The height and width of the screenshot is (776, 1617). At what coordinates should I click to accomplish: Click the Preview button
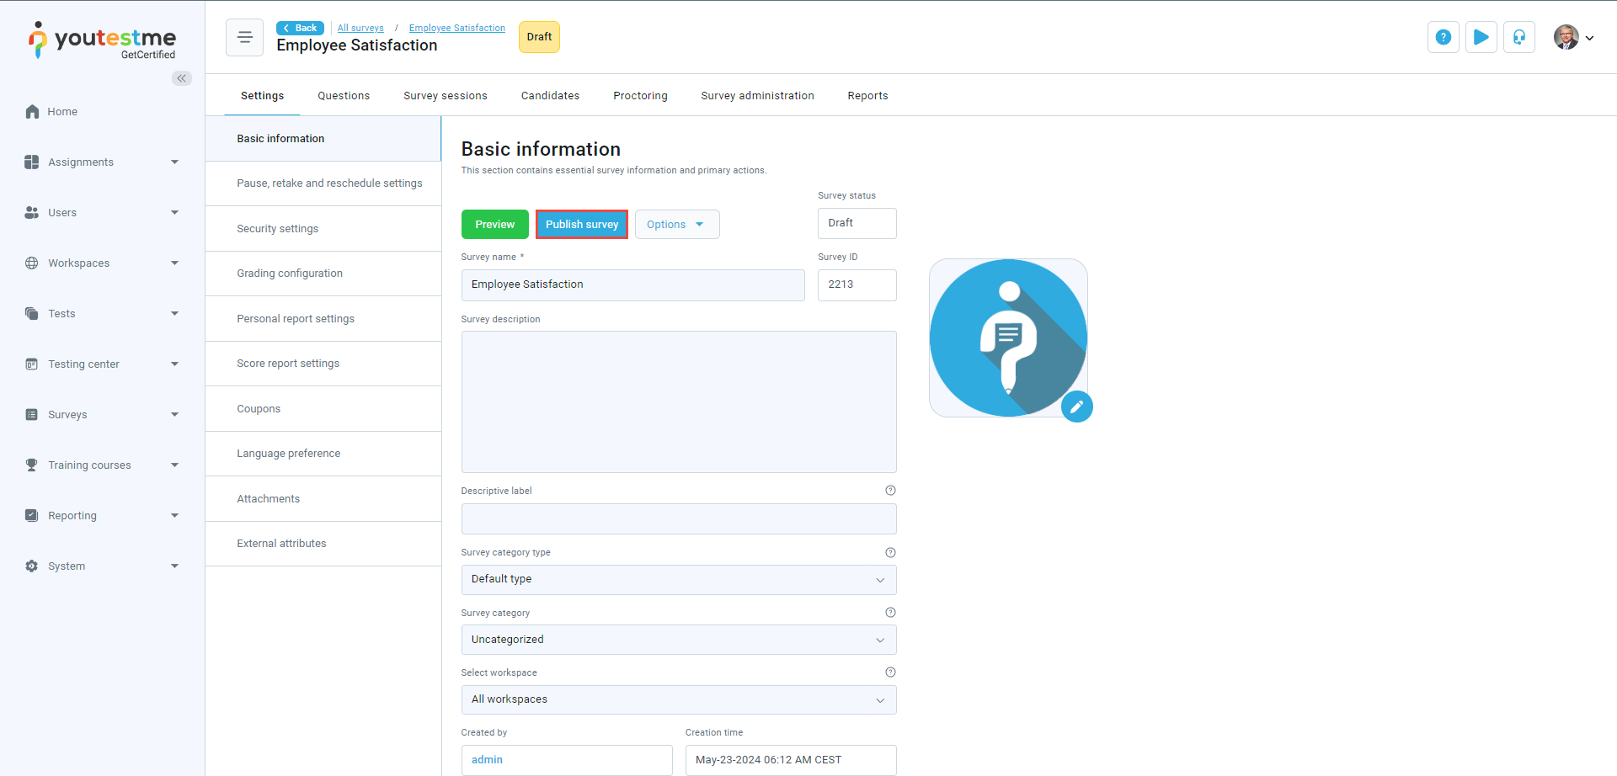pos(495,225)
